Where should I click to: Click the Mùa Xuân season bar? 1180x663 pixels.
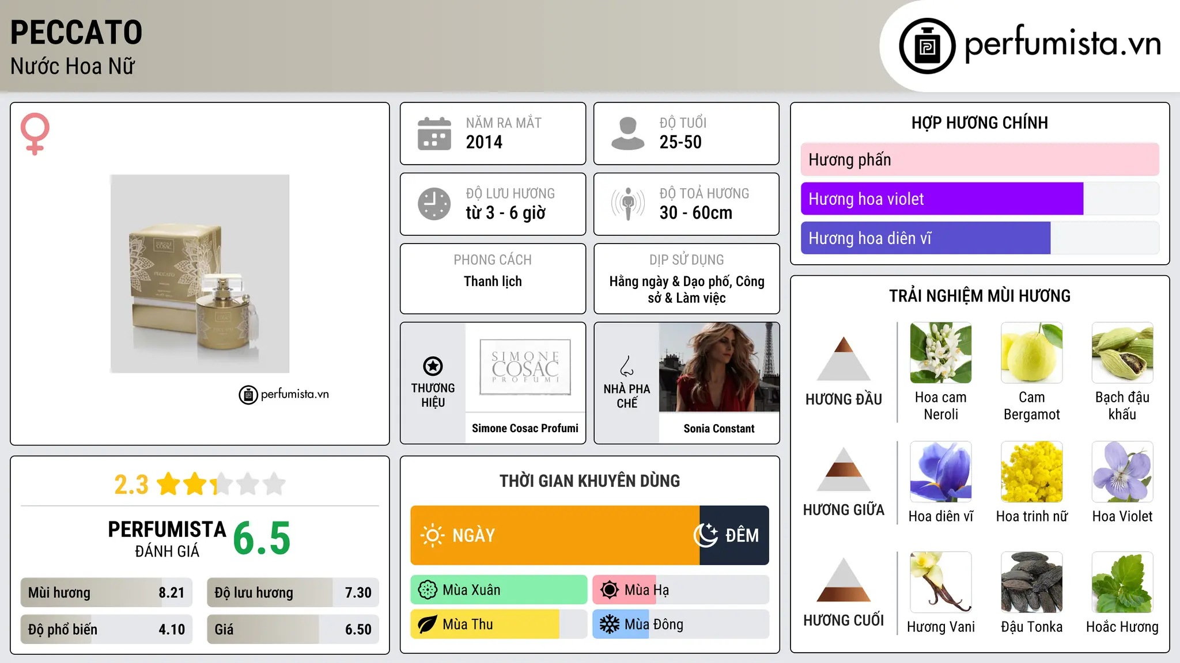(x=499, y=590)
